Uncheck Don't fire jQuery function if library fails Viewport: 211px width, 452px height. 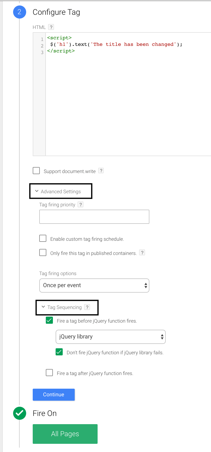pyautogui.click(x=59, y=352)
